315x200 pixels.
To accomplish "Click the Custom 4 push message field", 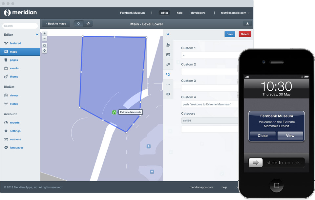I will [210, 104].
